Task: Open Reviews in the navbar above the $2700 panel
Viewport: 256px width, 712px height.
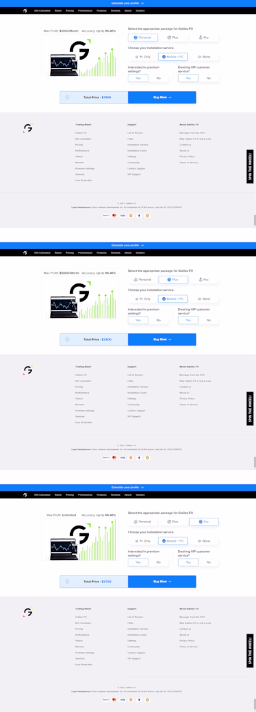Action: pyautogui.click(x=115, y=495)
